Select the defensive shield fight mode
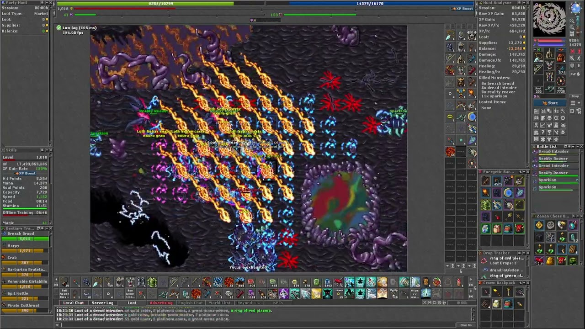 click(572, 66)
